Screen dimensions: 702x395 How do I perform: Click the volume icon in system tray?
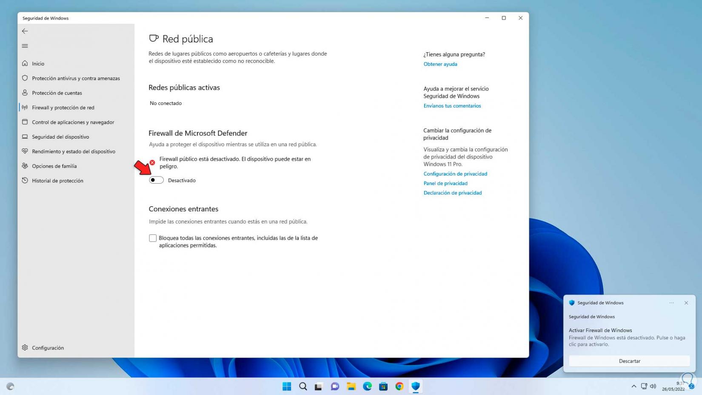click(653, 386)
